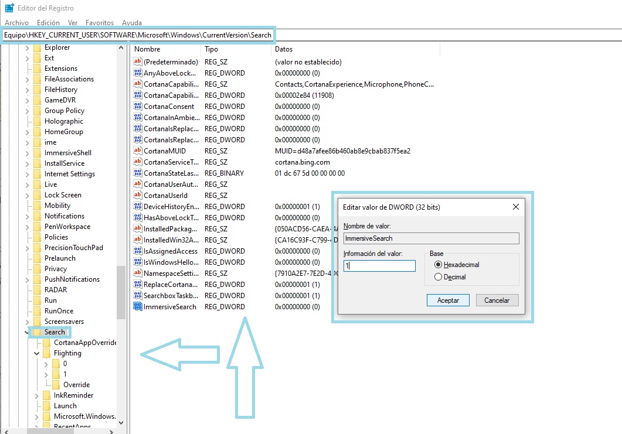This screenshot has height=434, width=622.
Task: Select the Privacy key in tree
Action: (x=56, y=269)
